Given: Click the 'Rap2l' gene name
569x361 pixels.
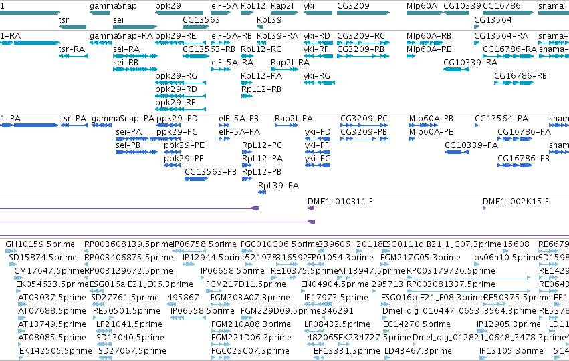Looking at the screenshot, I should [282, 6].
